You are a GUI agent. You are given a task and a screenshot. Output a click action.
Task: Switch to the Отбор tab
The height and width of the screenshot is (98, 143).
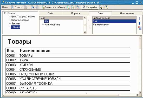pyautogui.click(x=51, y=13)
